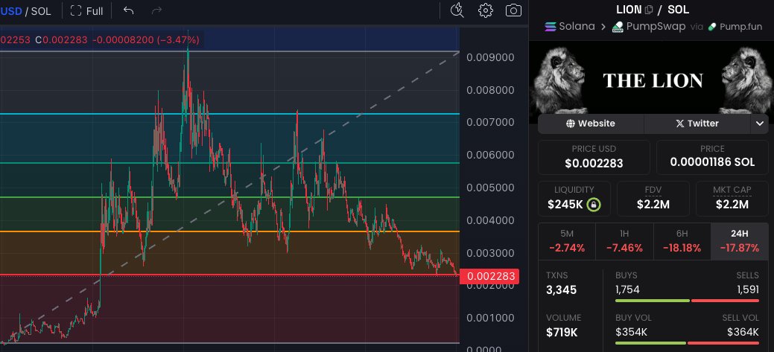Redo the chart action
The width and height of the screenshot is (774, 352).
156,10
